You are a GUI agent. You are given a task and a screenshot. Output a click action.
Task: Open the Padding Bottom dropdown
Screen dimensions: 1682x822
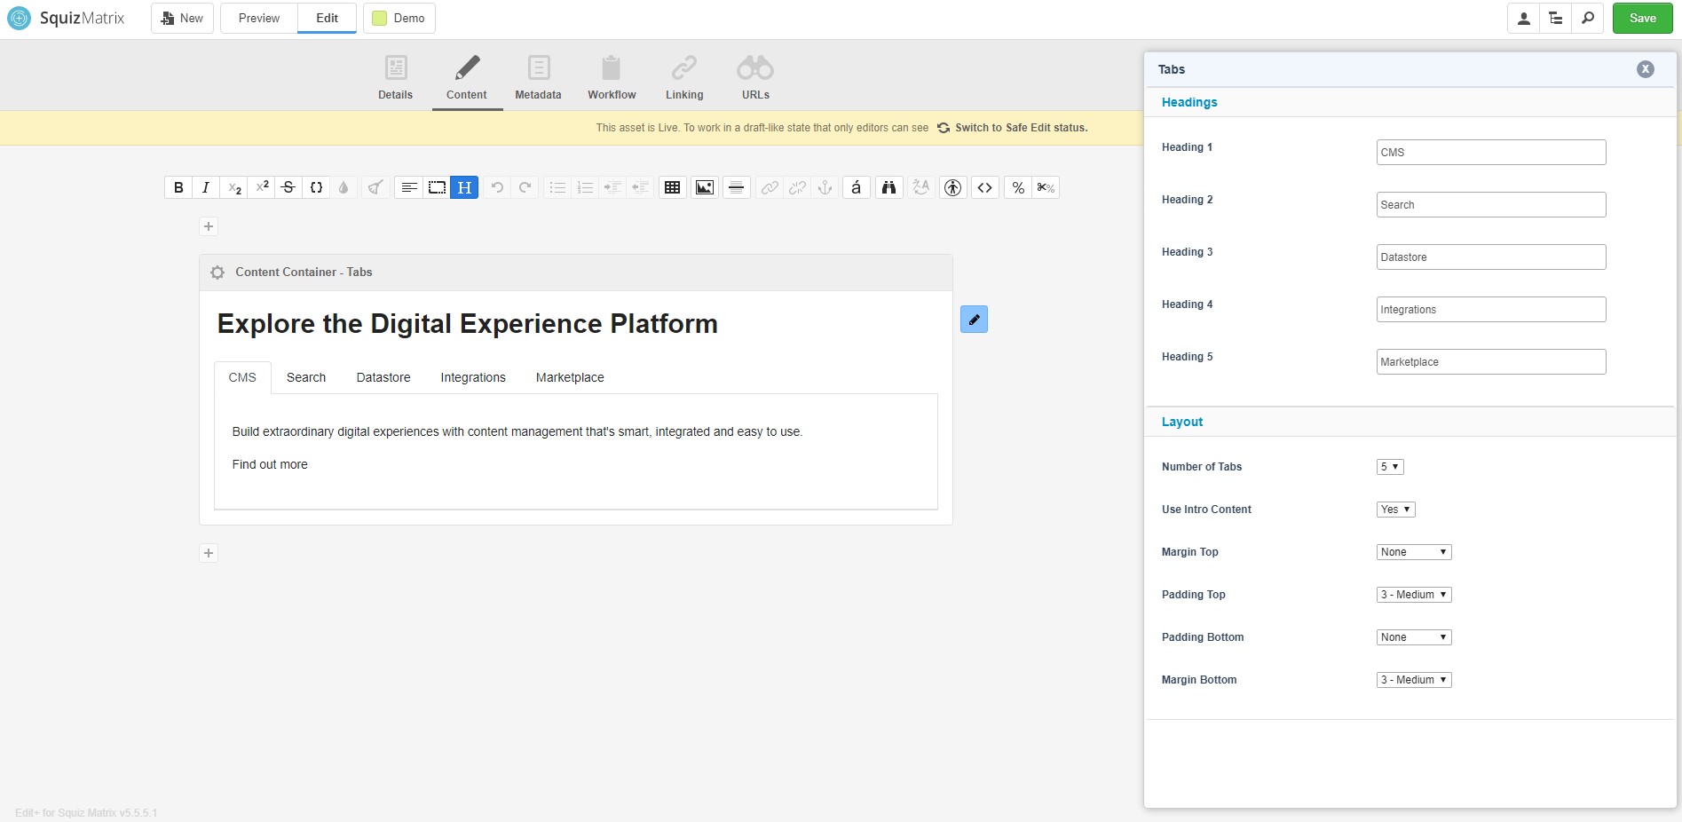coord(1414,637)
